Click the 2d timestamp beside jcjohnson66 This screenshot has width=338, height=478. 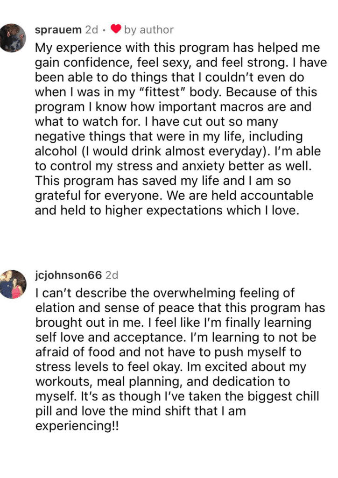click(112, 275)
